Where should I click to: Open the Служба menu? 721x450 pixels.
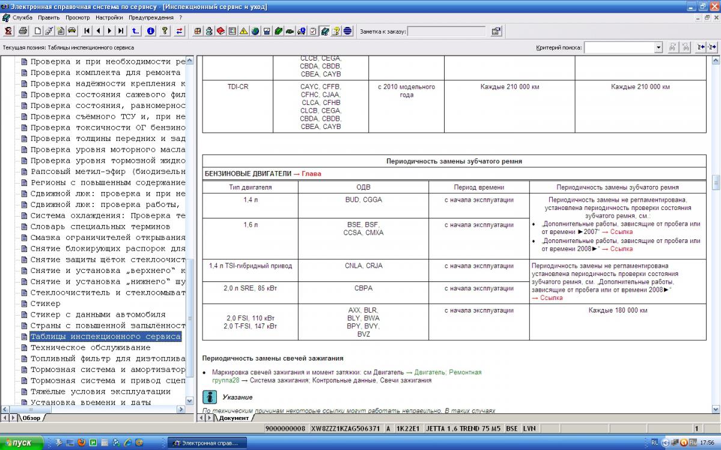click(x=22, y=17)
